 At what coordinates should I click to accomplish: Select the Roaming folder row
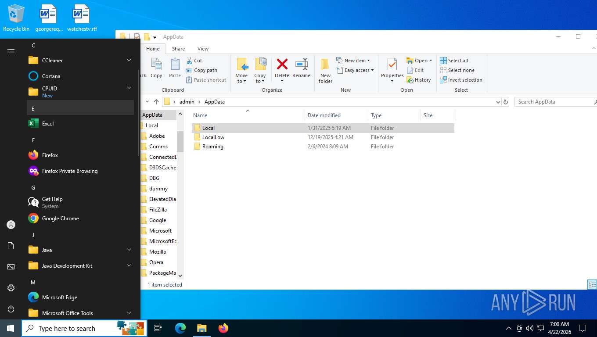323,147
